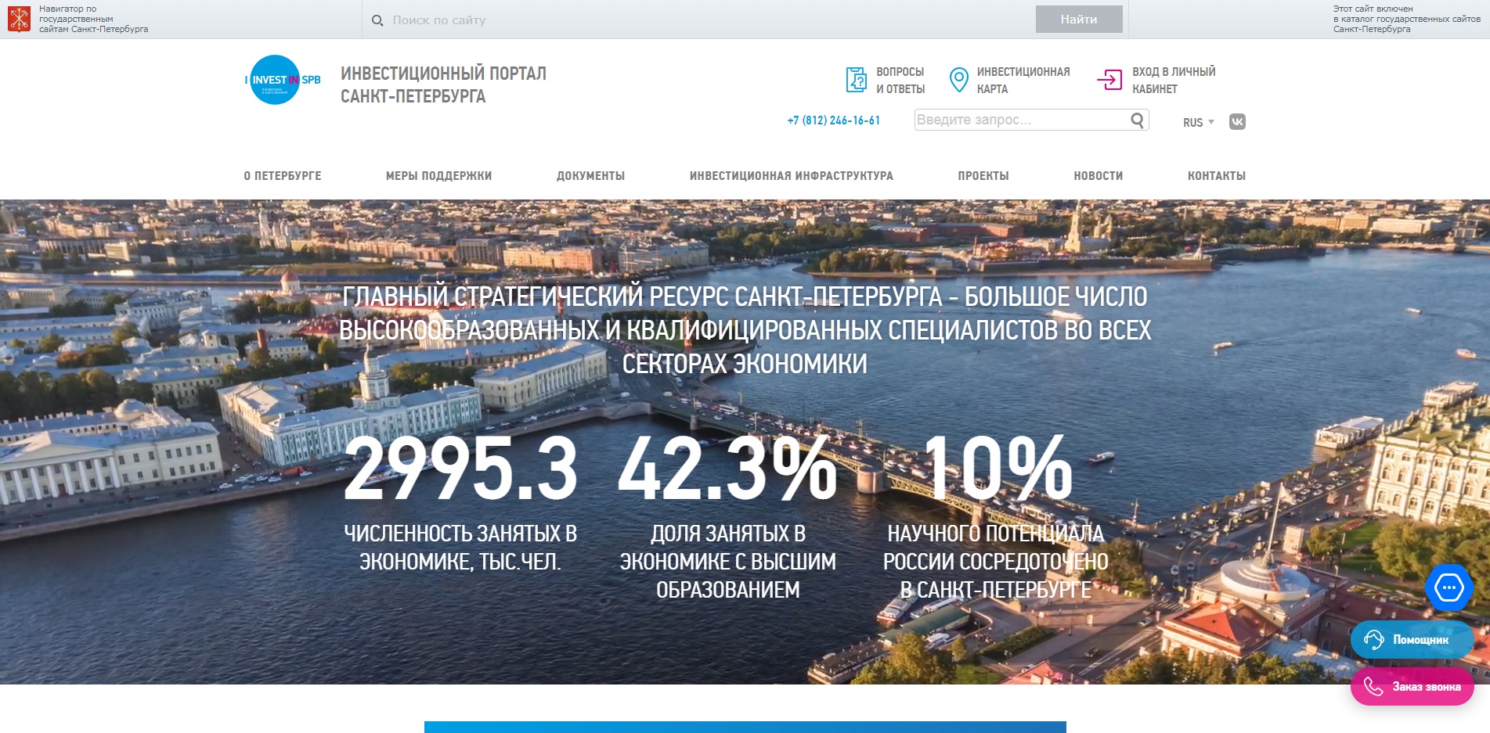
Task: Open the Контакты page
Action: [1215, 176]
